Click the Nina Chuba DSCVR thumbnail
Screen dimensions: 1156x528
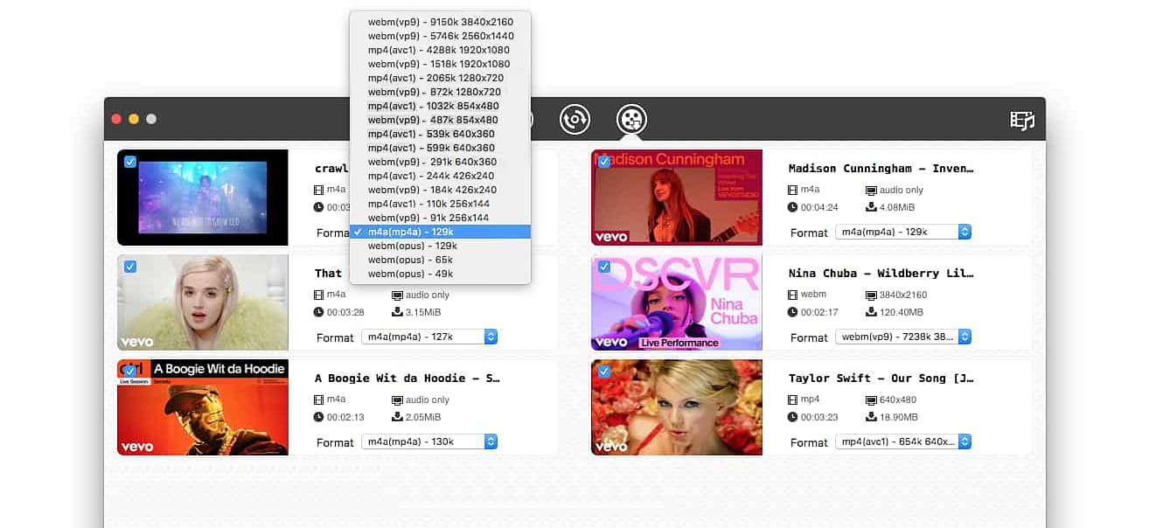[676, 303]
